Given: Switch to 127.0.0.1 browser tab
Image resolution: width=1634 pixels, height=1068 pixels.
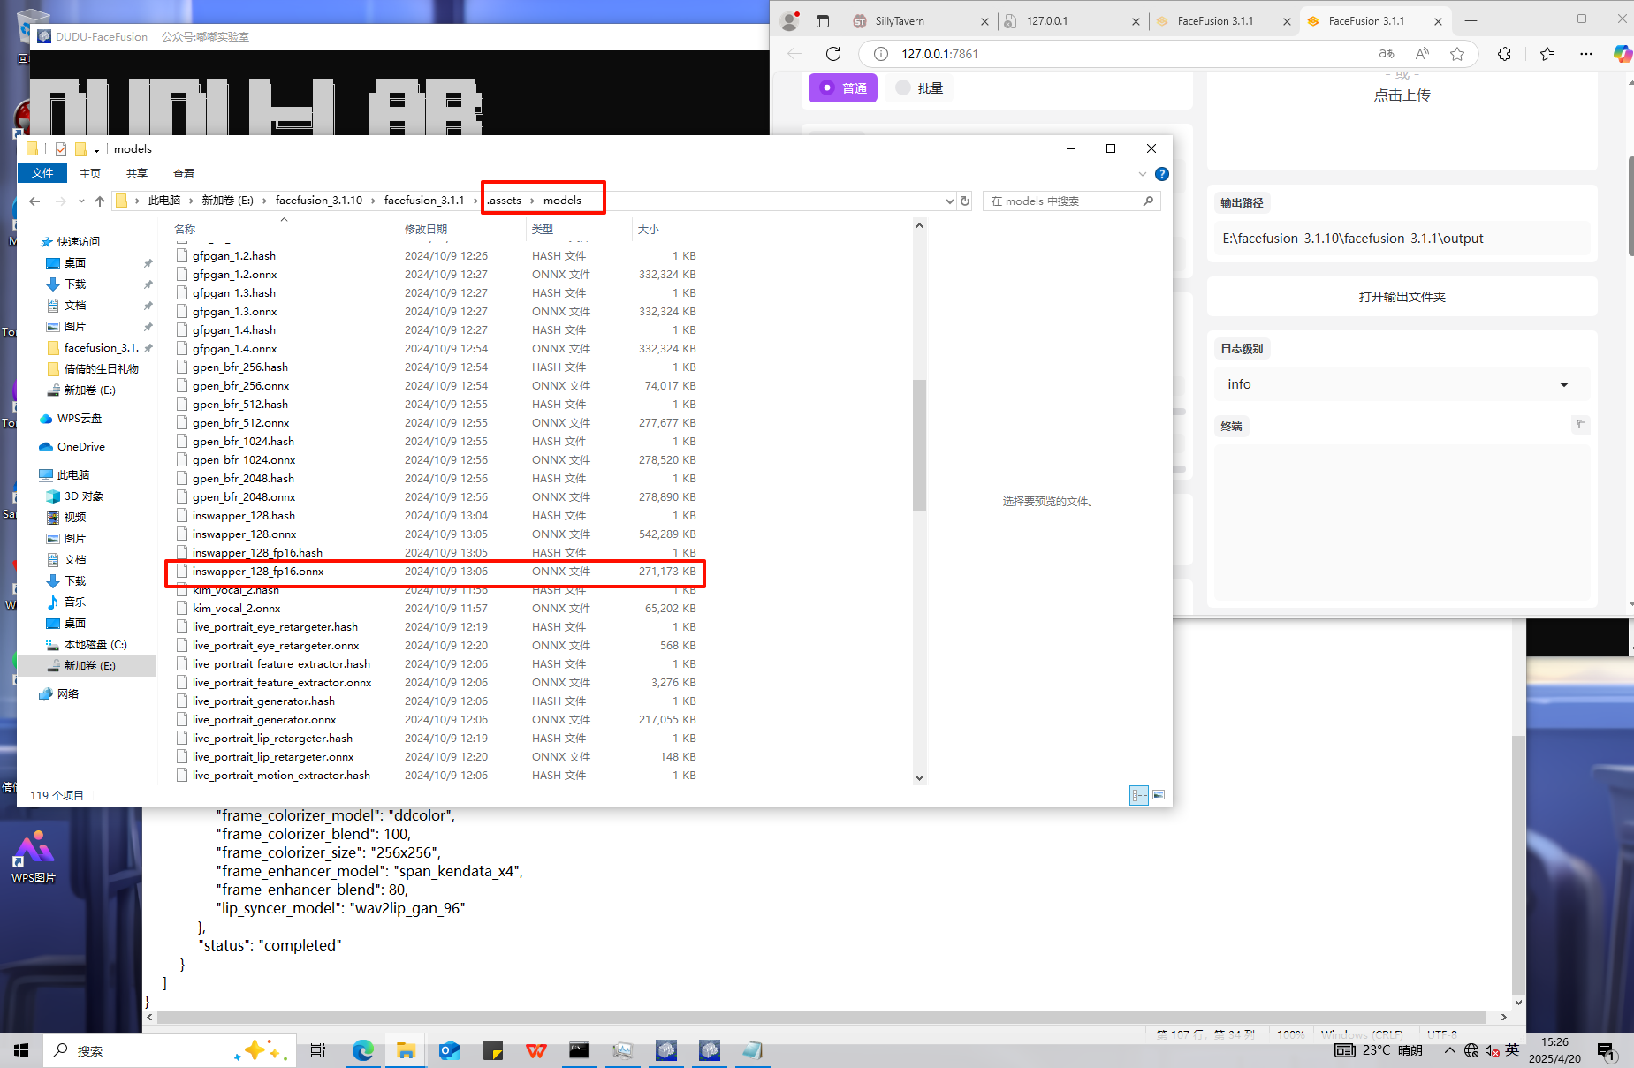Looking at the screenshot, I should (x=1072, y=21).
